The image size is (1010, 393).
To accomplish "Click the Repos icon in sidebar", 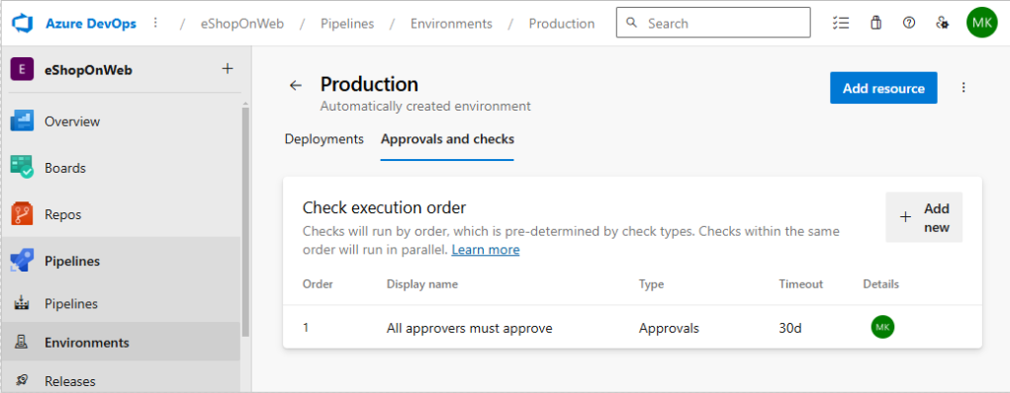I will click(x=22, y=214).
